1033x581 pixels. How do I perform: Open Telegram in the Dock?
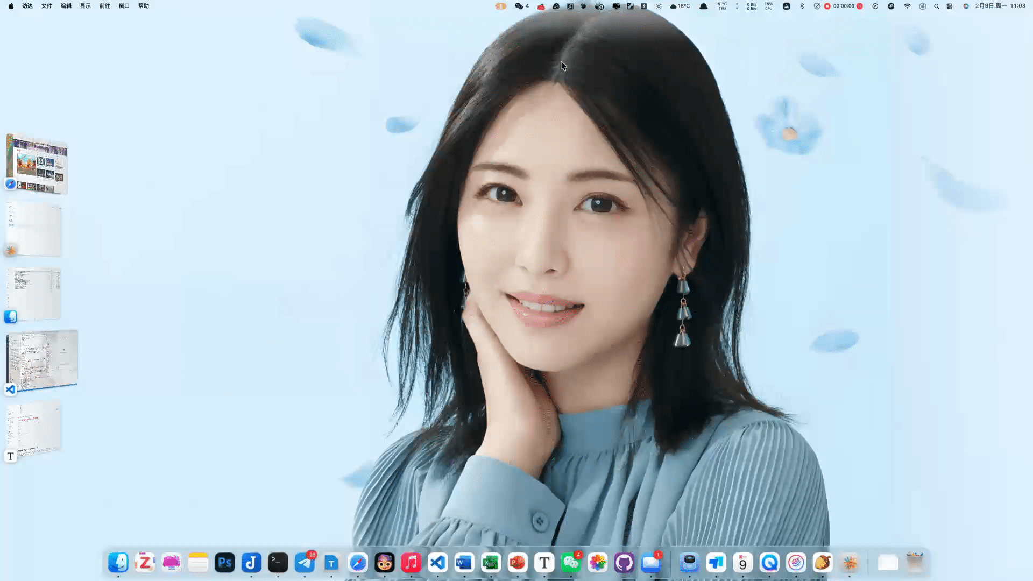coord(305,563)
